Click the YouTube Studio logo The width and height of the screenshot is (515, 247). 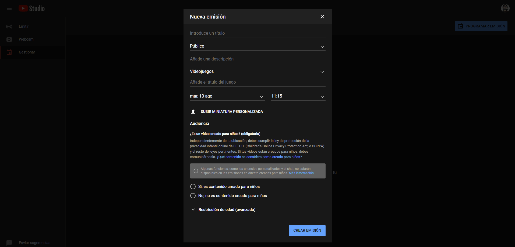(x=32, y=9)
